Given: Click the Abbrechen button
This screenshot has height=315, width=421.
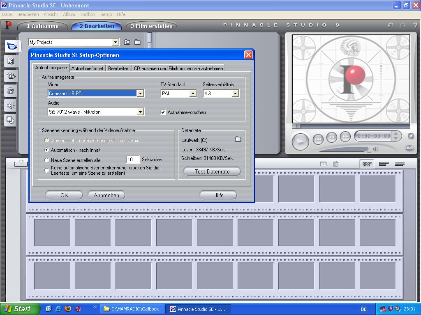Looking at the screenshot, I should [x=106, y=195].
